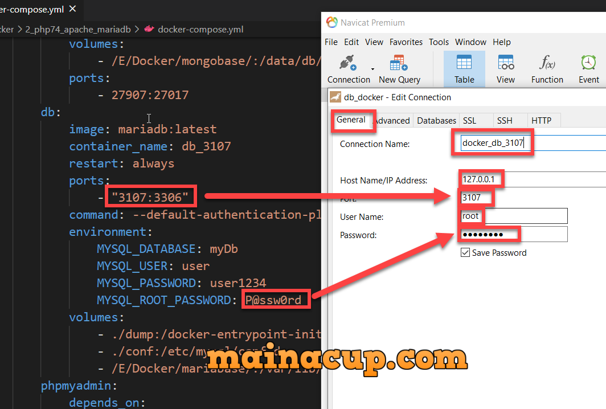Image resolution: width=606 pixels, height=409 pixels.
Task: Focus the Host Name/IP Address field
Action: click(533, 179)
